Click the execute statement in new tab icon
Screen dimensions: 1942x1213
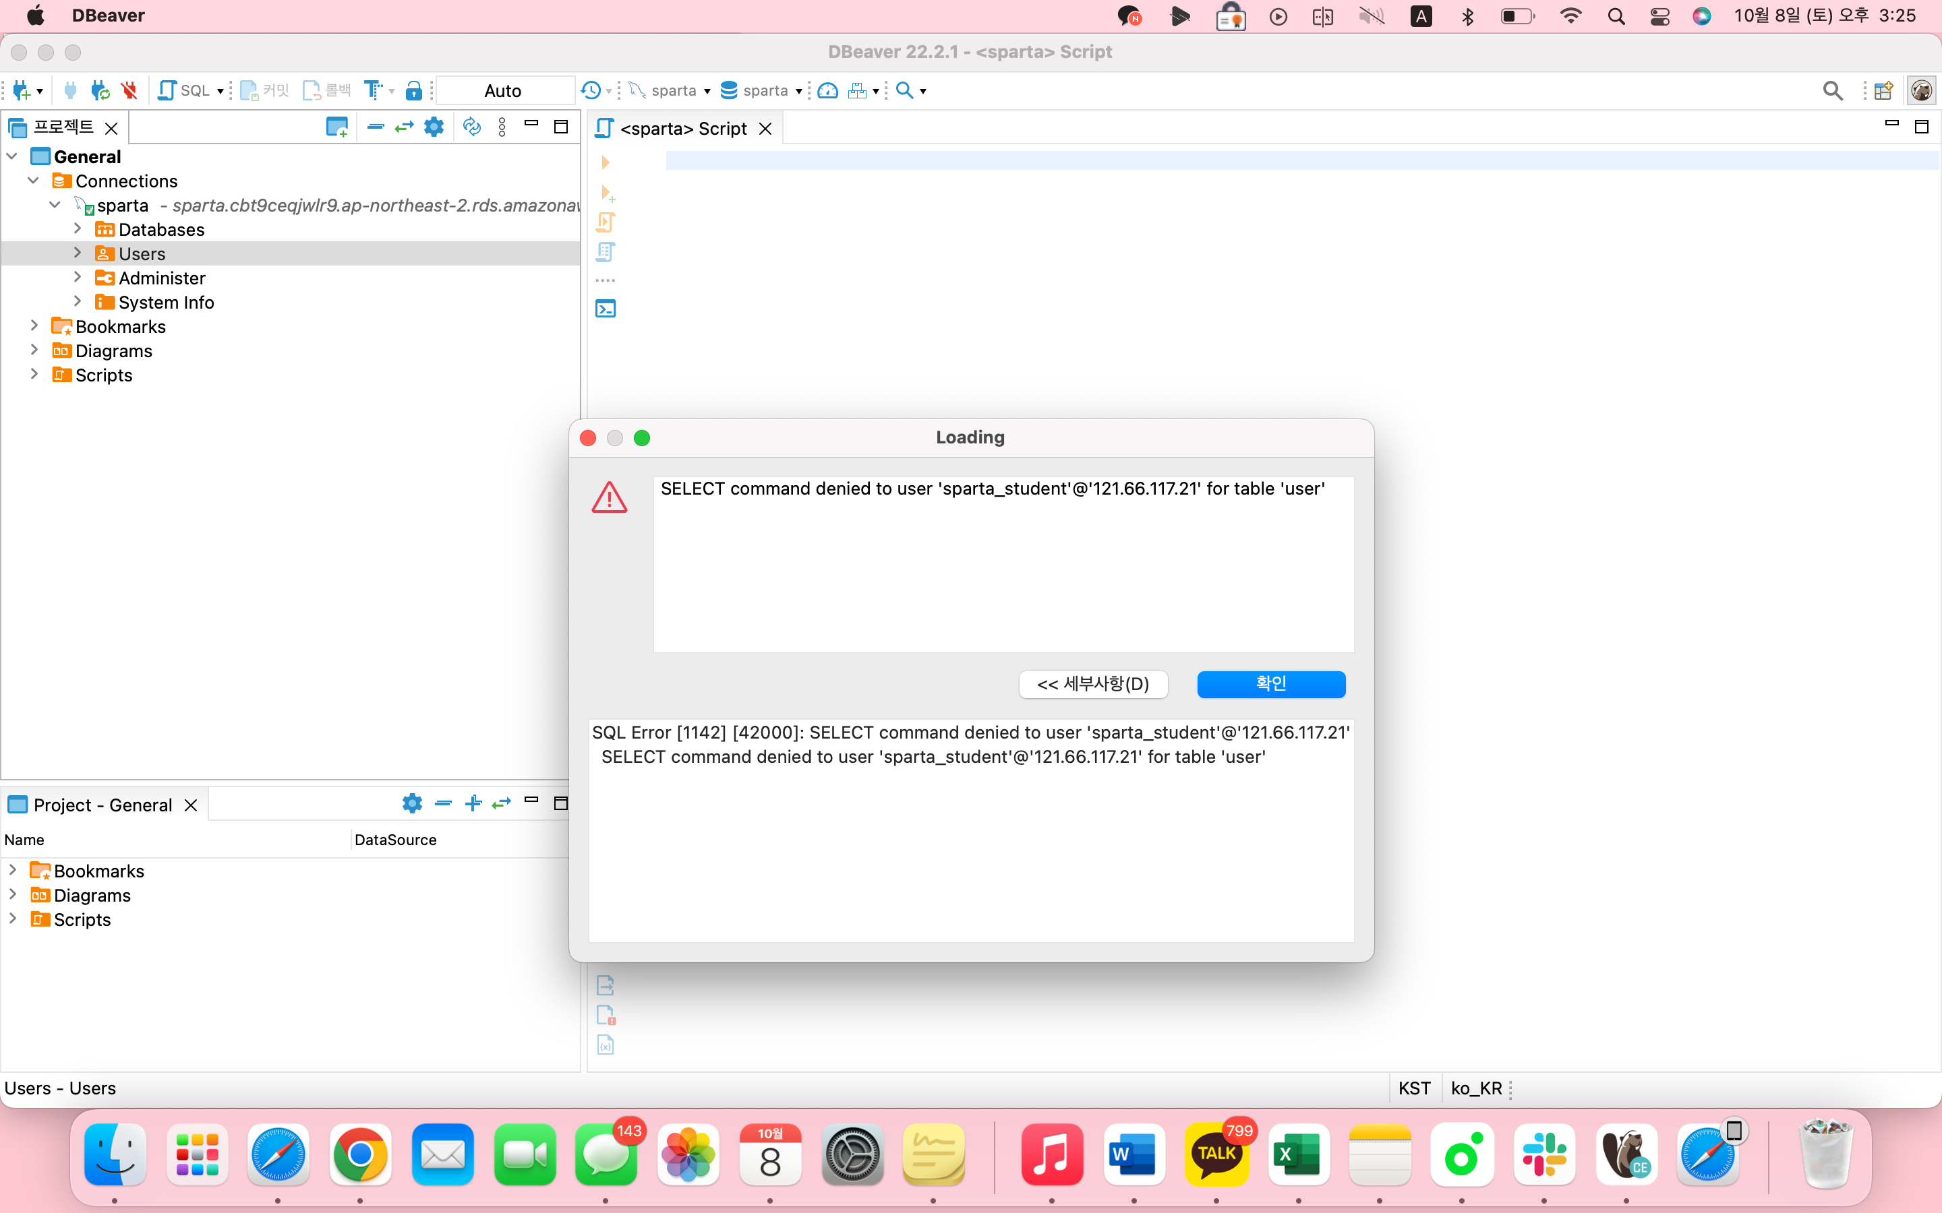608,193
